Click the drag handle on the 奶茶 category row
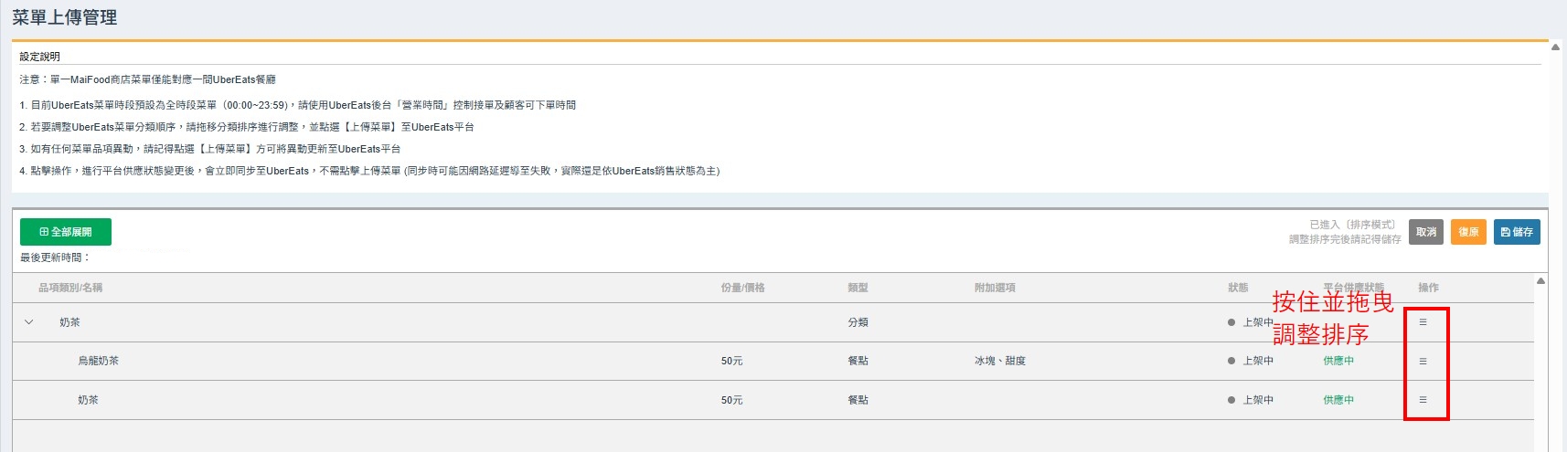Image resolution: width=1567 pixels, height=452 pixels. point(1423,322)
